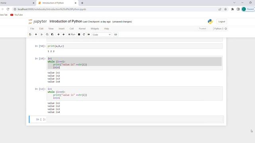
Task: Select the In [12] while-loop cell
Action: 135,93
